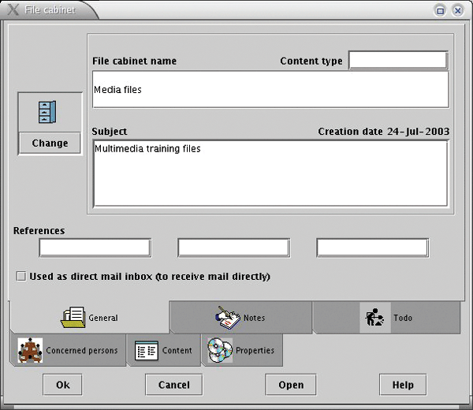
Task: Select the first References field
Action: (x=95, y=248)
